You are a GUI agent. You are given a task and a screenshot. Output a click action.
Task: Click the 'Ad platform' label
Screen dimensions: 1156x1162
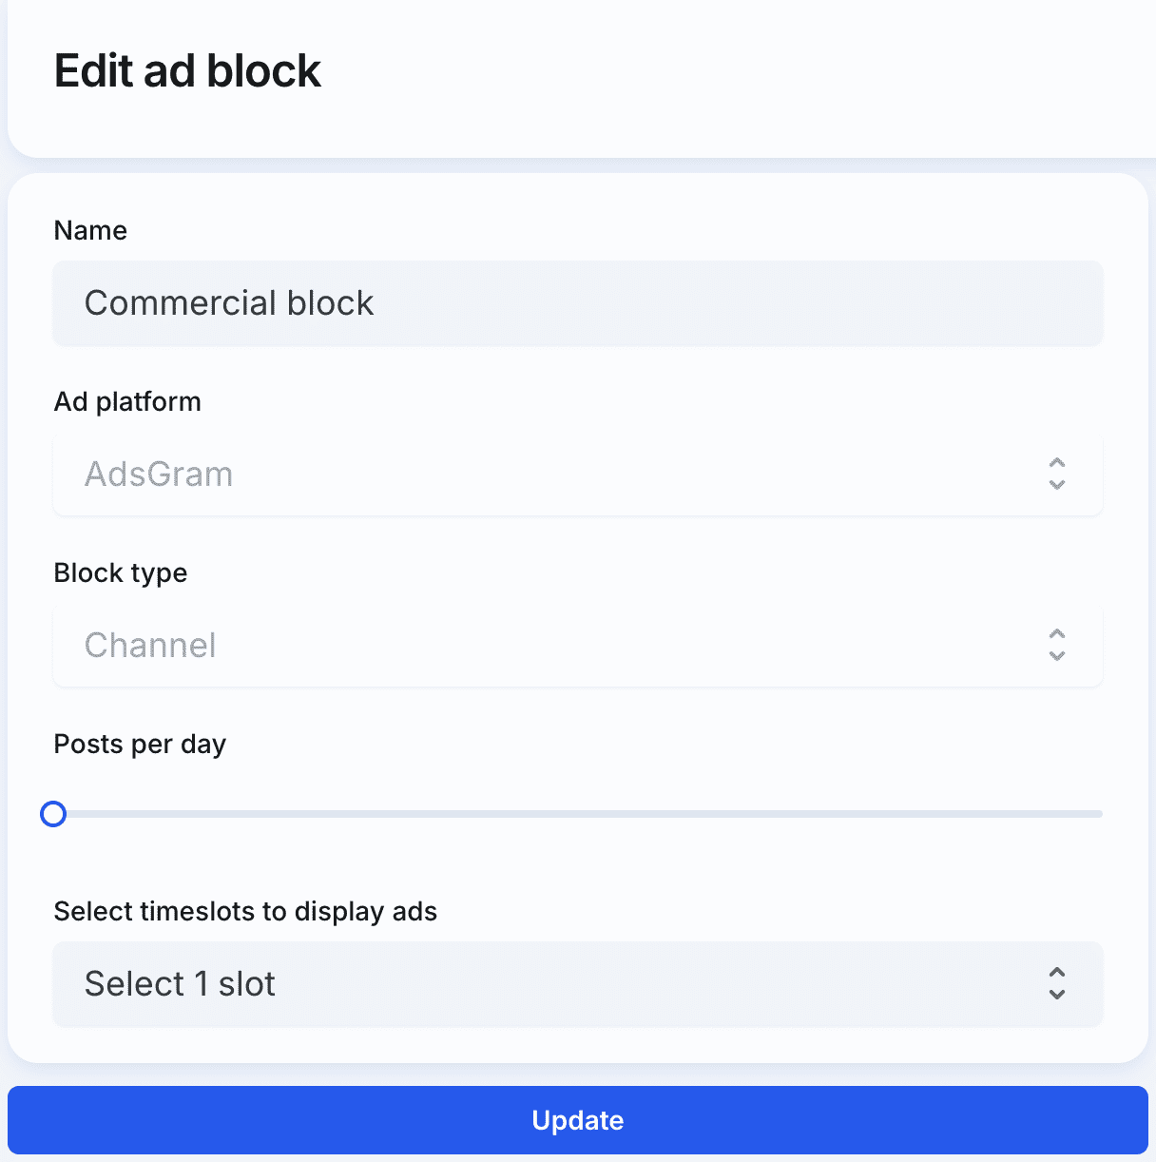pos(127,401)
